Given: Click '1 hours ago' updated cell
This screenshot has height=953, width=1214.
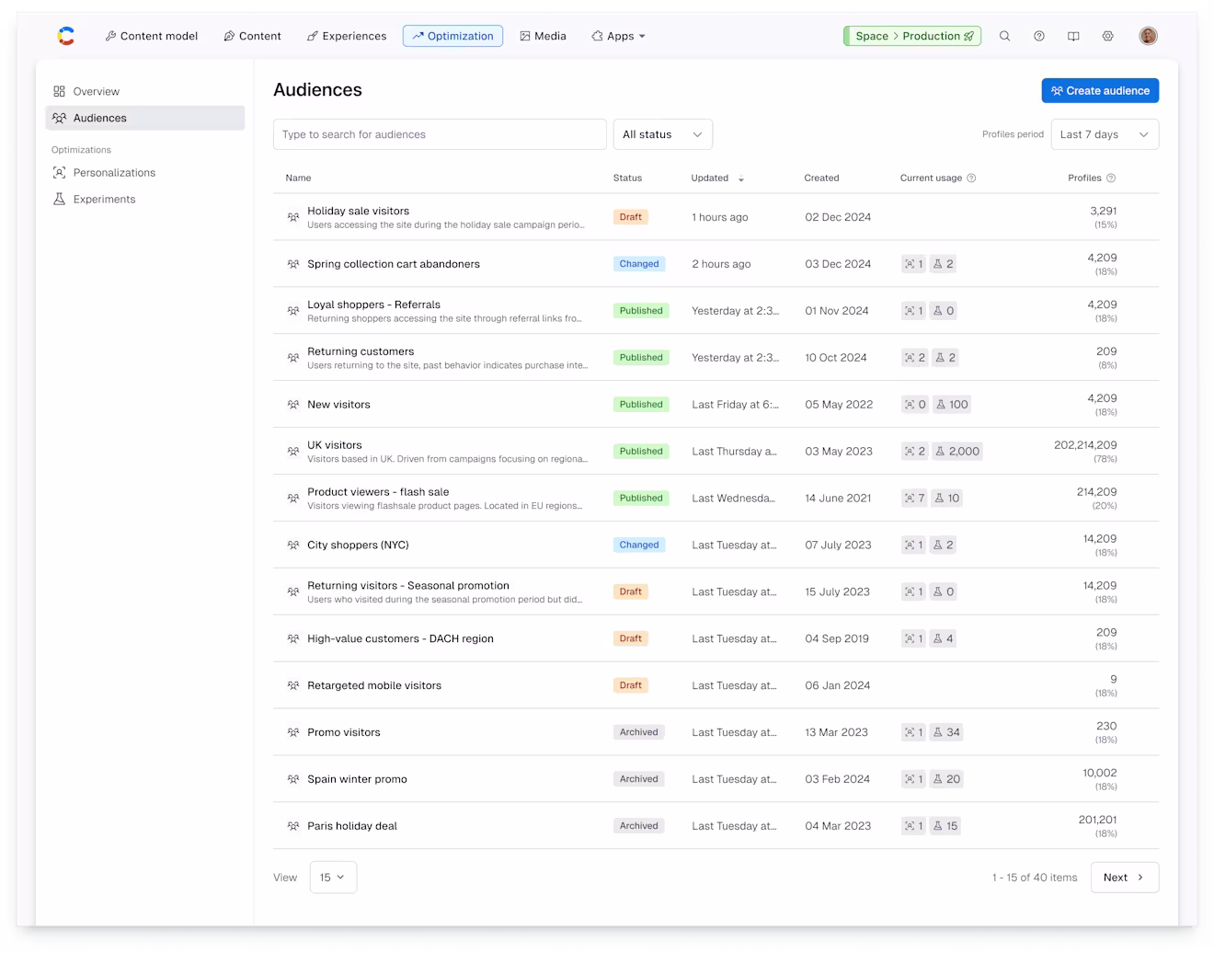Looking at the screenshot, I should [x=720, y=218].
